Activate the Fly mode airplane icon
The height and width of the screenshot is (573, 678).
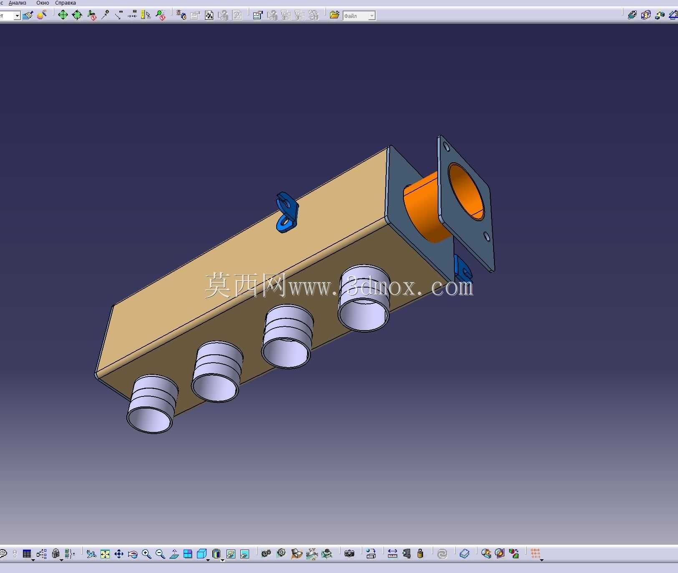tap(91, 554)
